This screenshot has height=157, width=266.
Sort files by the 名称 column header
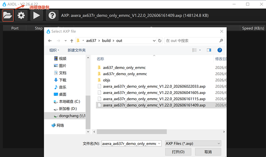pos(100,59)
